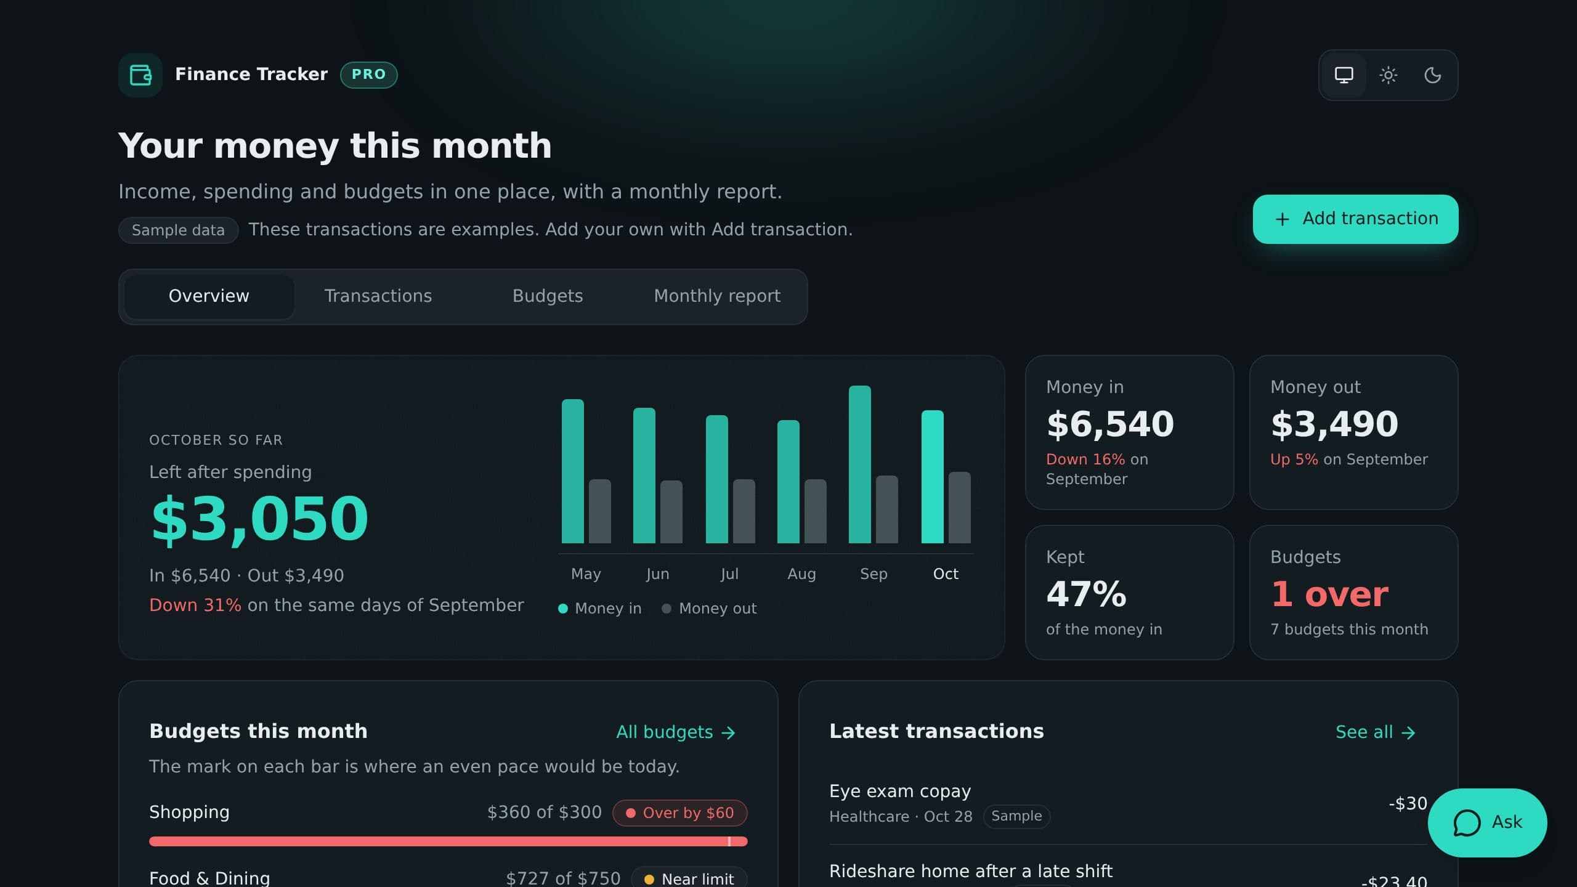Click the Shopping budget progress bar
The height and width of the screenshot is (887, 1577).
coord(448,841)
